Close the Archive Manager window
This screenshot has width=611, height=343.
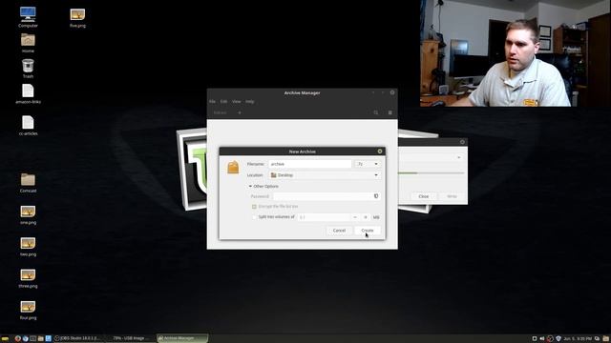pos(392,92)
